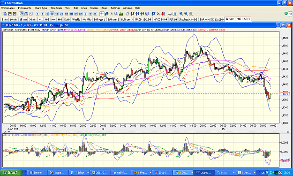This screenshot has width=293, height=176.
Task: Open the volume bars study icon
Action: tap(121, 14)
